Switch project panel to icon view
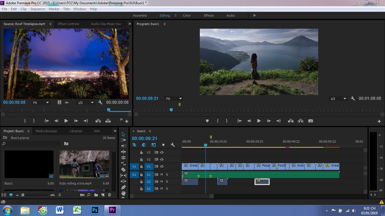This screenshot has width=385, height=216. tap(11, 195)
